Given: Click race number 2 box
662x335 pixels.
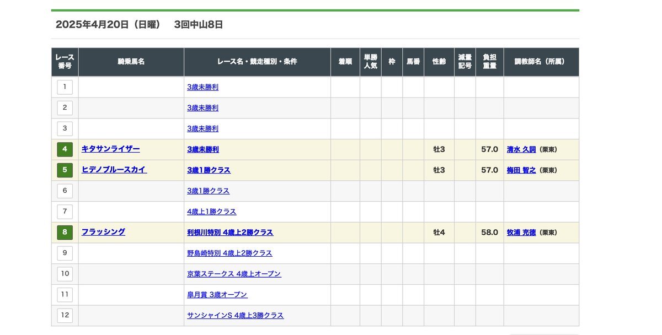Looking at the screenshot, I should [65, 108].
